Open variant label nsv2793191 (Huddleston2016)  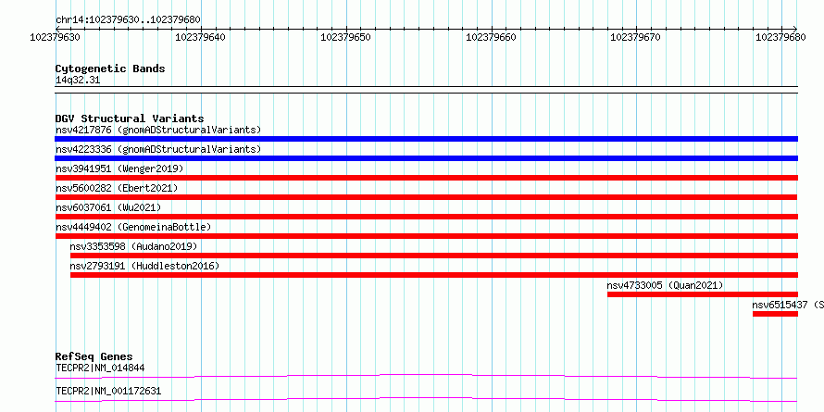point(144,266)
